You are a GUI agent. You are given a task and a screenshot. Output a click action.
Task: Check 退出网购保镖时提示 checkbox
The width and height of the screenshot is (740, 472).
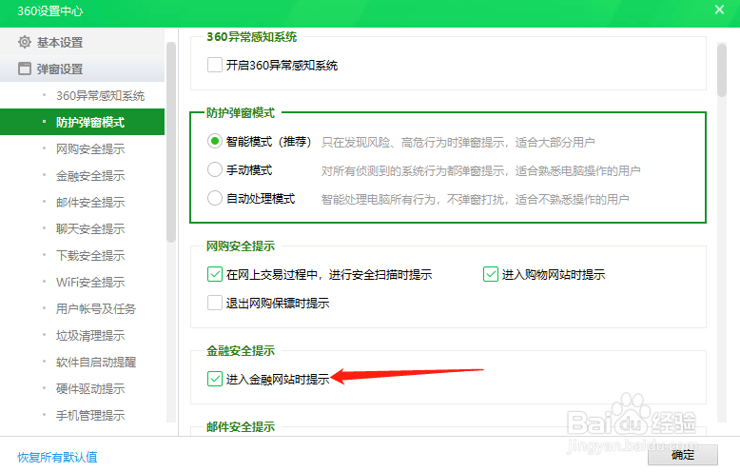215,303
